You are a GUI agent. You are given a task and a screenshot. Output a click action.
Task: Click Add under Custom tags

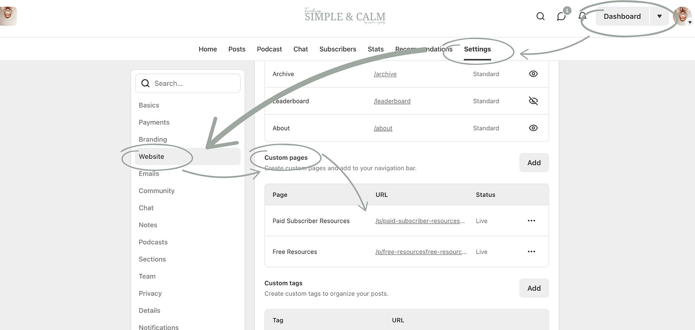coord(534,288)
